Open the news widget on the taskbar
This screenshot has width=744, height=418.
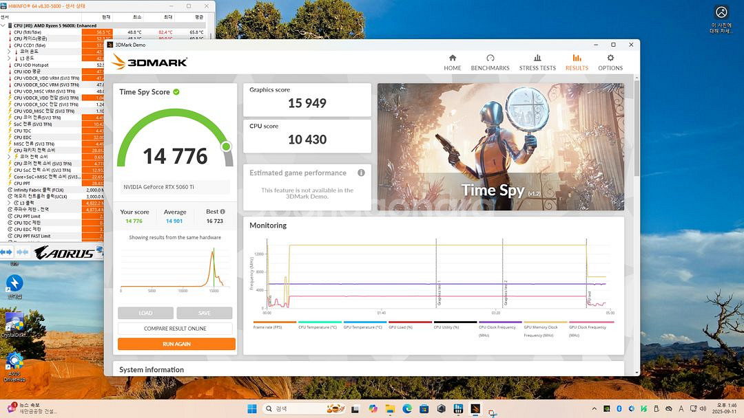32,408
